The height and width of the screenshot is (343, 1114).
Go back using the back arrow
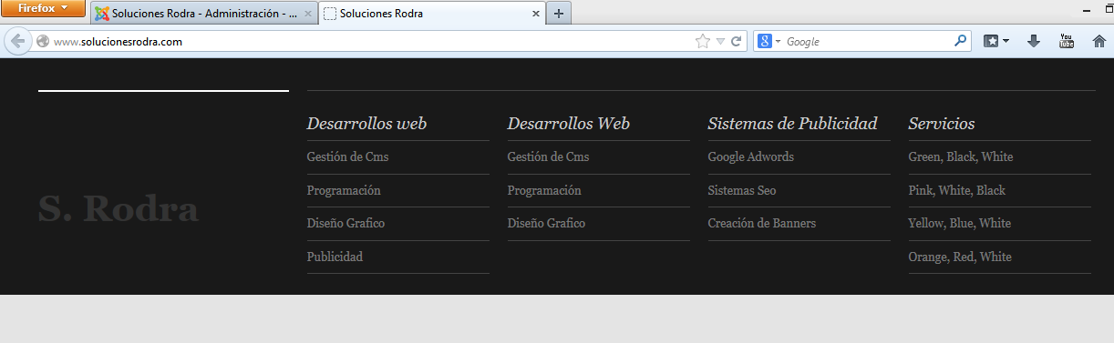pos(17,41)
